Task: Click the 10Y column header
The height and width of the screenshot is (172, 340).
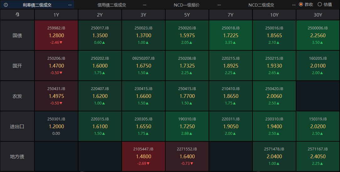Action: tap(274, 15)
